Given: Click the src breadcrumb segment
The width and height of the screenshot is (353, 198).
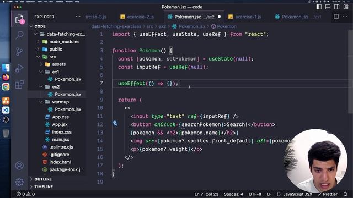Looking at the screenshot, I should [x=149, y=26].
